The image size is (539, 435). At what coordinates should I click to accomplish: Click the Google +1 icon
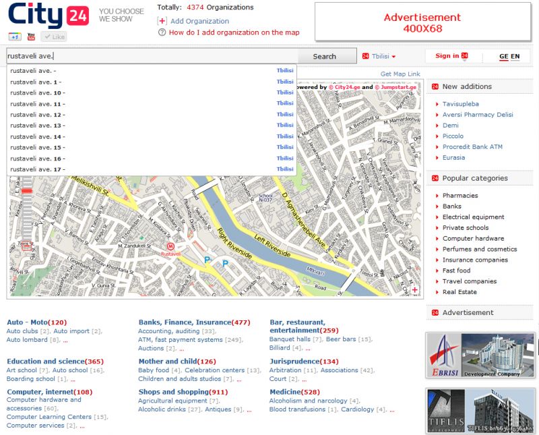pyautogui.click(x=15, y=36)
